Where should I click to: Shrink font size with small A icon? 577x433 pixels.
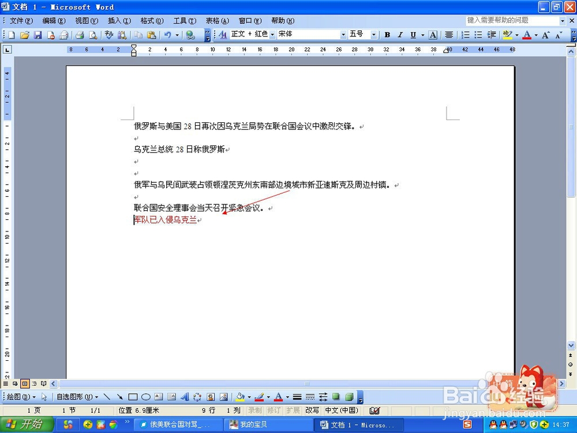point(559,35)
